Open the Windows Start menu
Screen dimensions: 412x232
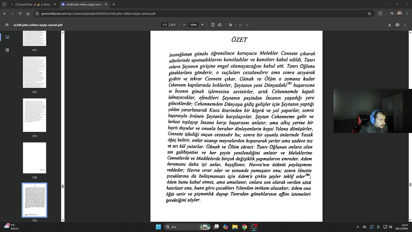[x=158, y=227]
